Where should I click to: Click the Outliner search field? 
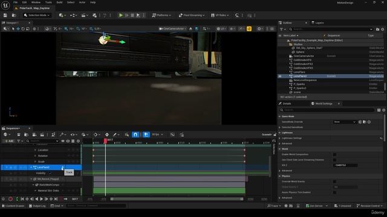(x=331, y=30)
